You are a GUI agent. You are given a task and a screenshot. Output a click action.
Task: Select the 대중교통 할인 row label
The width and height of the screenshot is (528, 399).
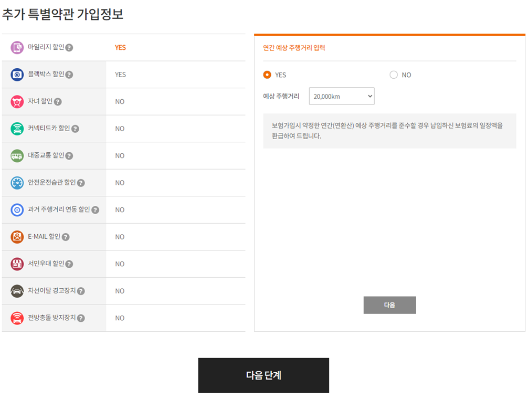46,155
